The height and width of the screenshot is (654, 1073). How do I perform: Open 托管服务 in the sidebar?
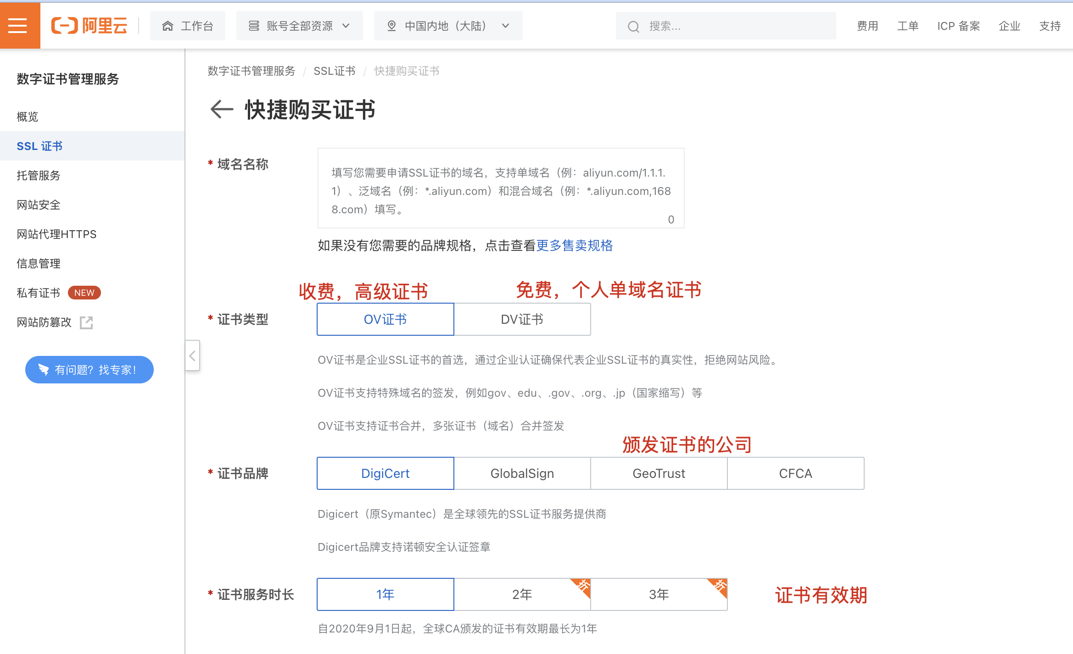coord(39,176)
